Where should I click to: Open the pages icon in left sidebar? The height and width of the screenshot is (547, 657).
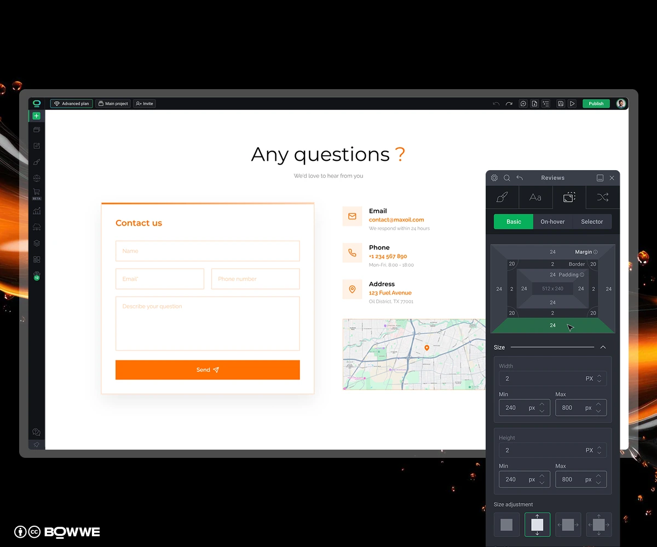coord(37,130)
